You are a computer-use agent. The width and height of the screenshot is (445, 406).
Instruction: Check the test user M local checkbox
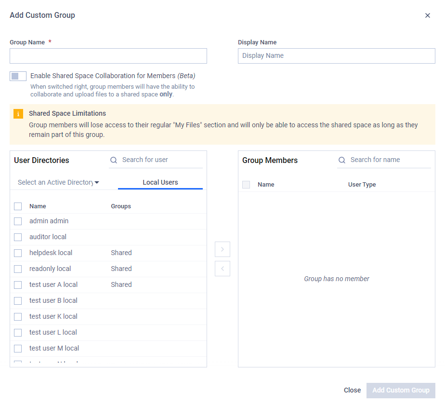18,348
